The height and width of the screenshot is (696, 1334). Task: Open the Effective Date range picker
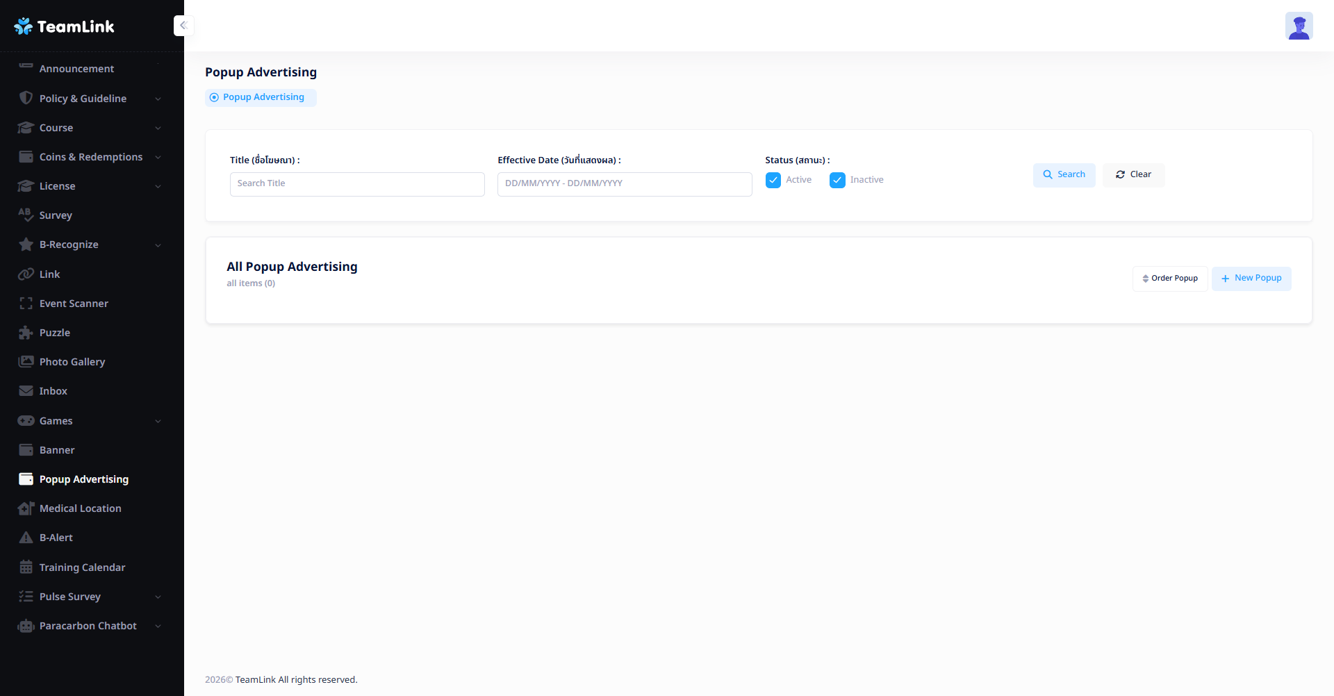624,184
